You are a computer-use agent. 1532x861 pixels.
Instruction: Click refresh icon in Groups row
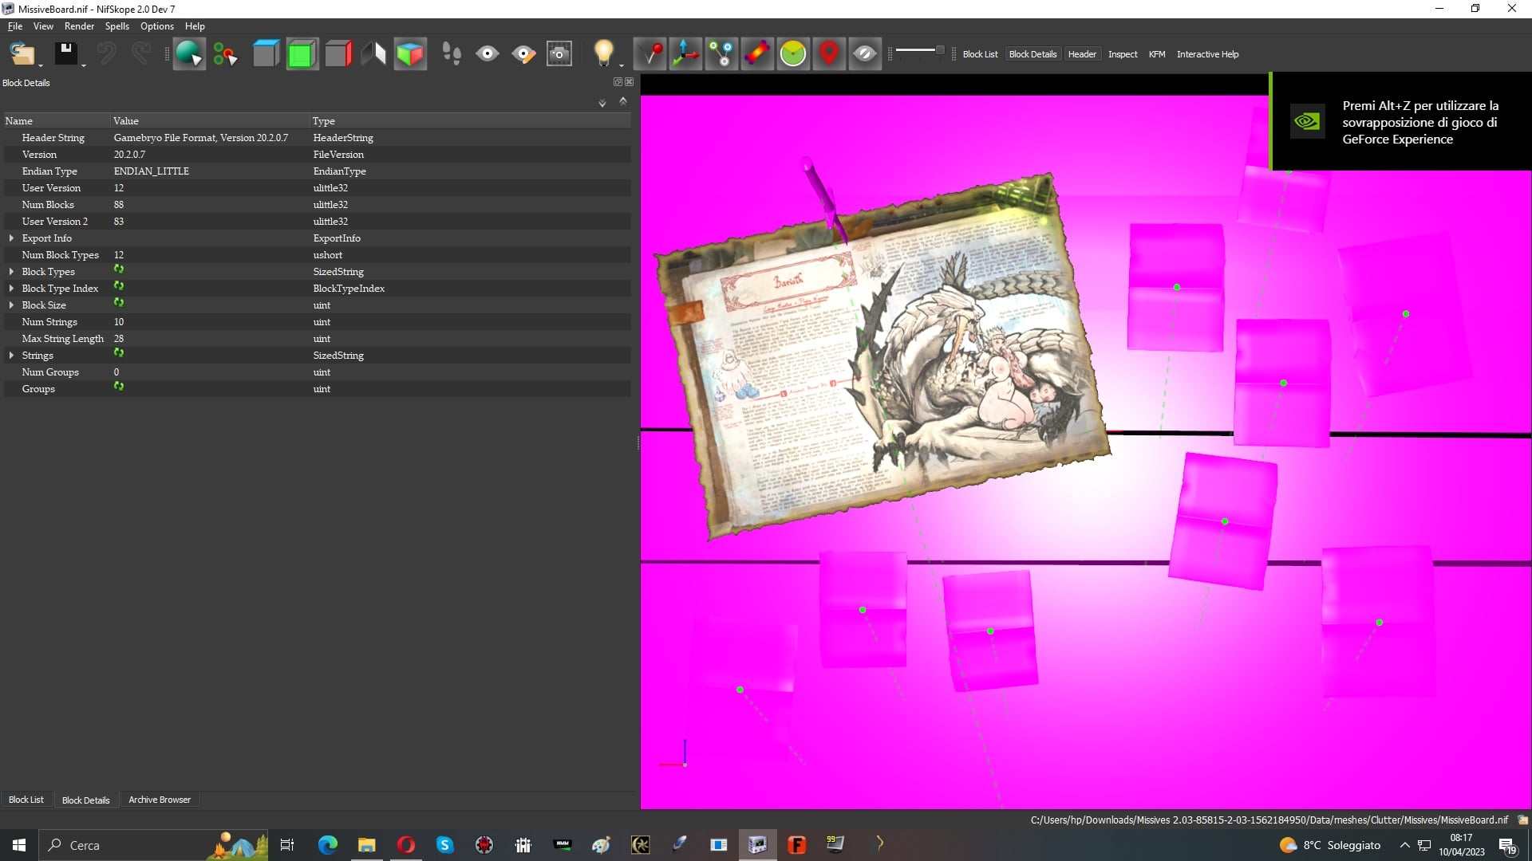(x=119, y=387)
